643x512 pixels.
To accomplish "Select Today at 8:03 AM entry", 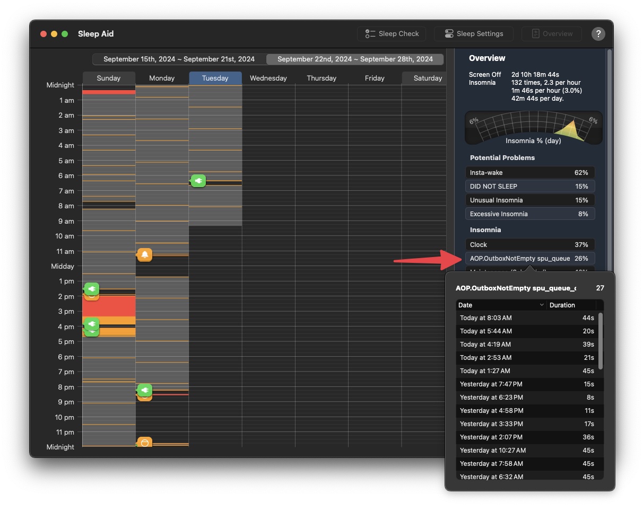I will tap(527, 317).
